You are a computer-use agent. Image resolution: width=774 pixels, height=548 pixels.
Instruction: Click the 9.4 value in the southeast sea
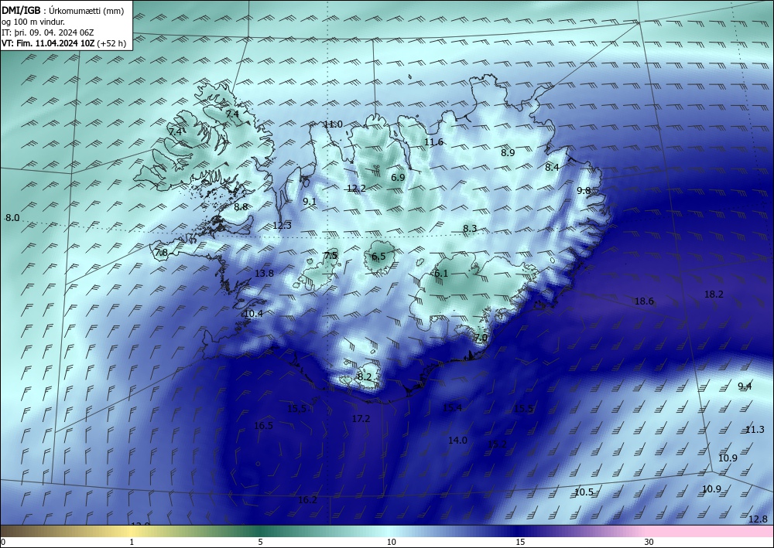point(745,386)
